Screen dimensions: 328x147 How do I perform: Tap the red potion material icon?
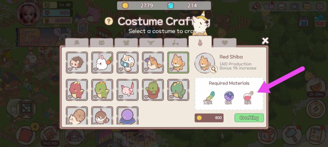coord(248,96)
